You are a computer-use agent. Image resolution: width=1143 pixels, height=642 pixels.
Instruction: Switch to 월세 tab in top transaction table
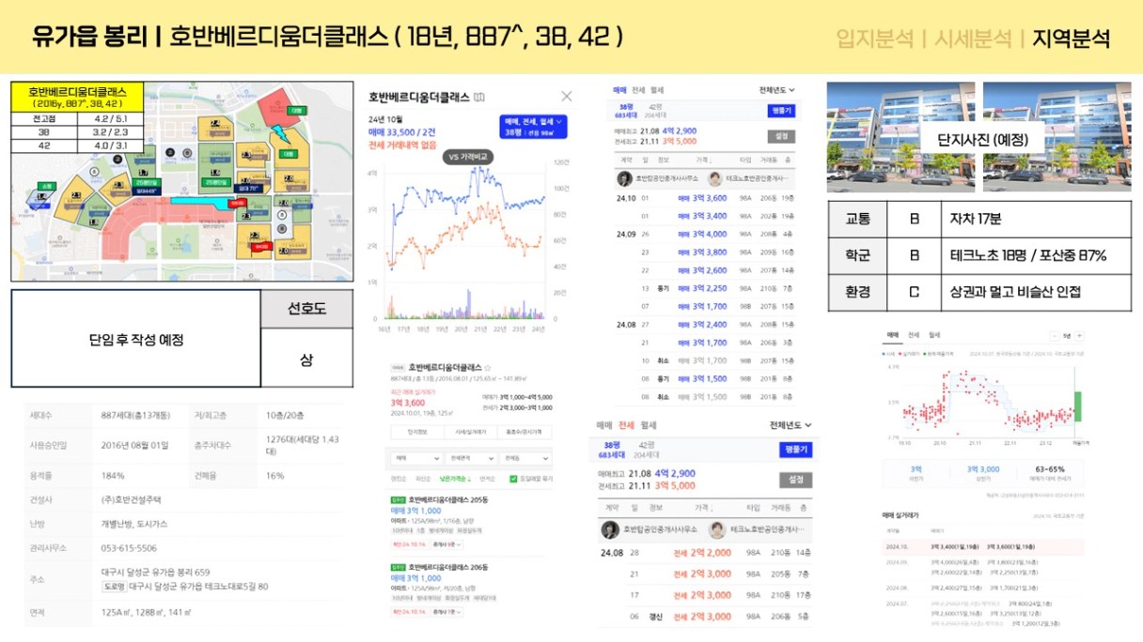click(655, 90)
